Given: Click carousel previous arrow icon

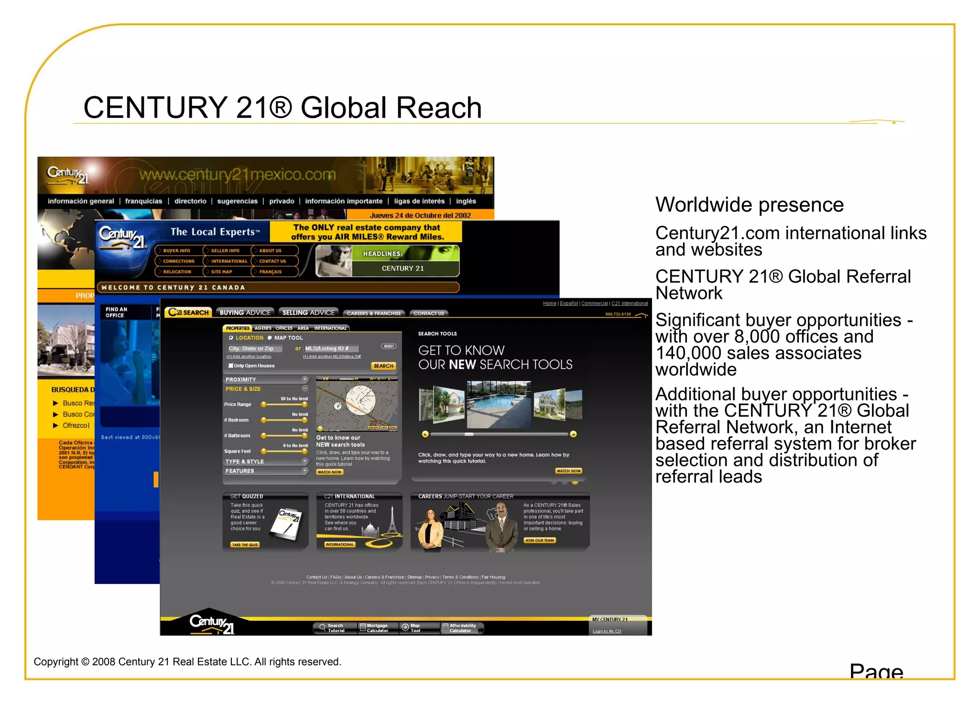Looking at the screenshot, I should point(425,434).
